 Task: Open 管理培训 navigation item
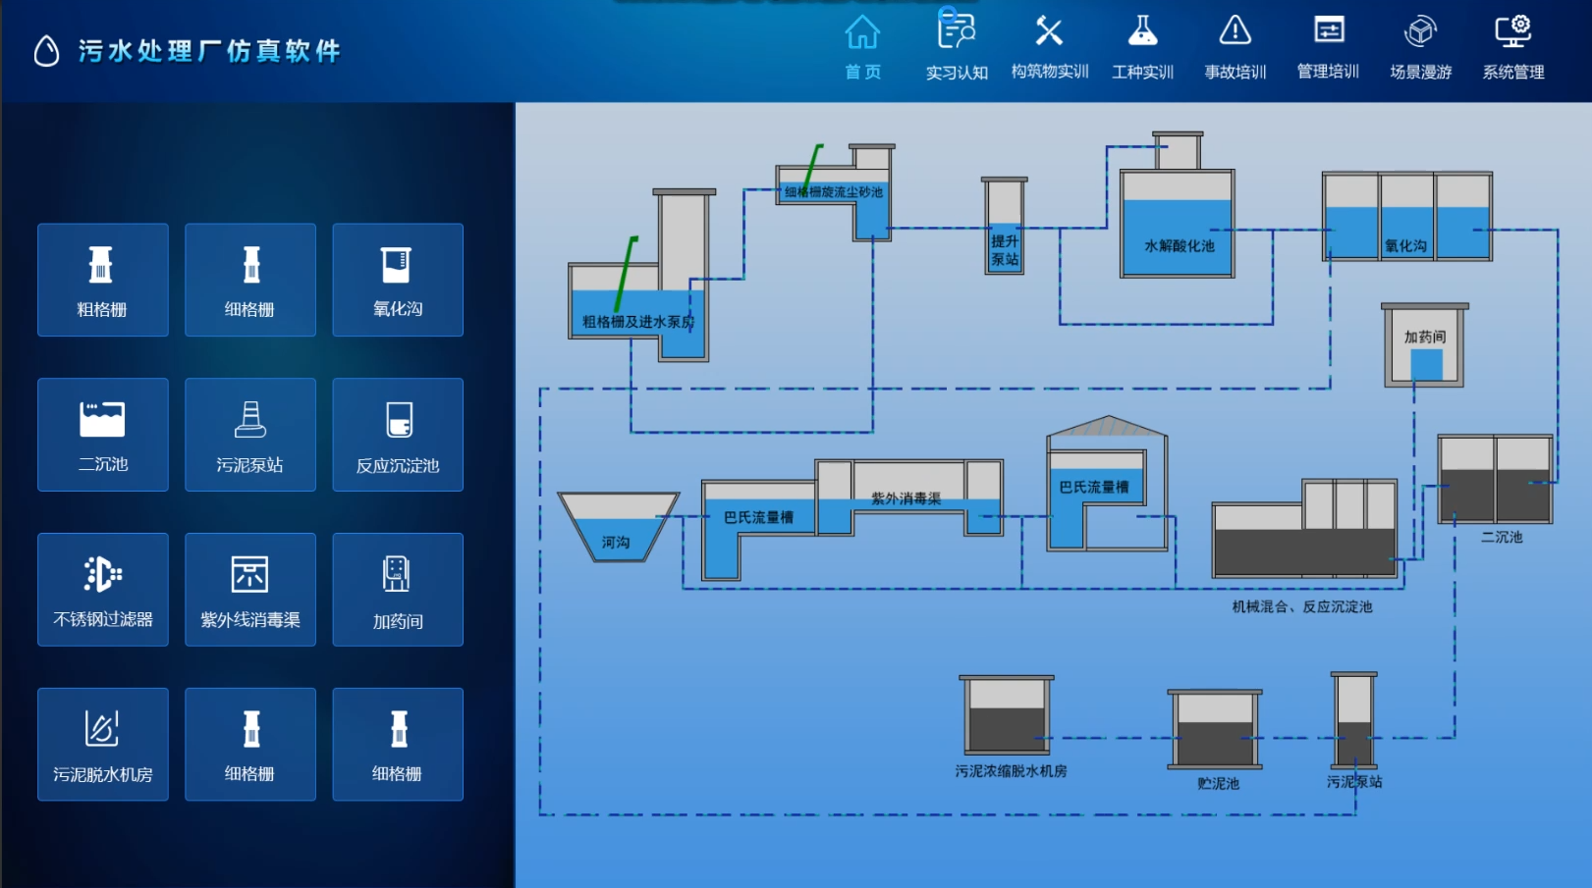coord(1328,46)
